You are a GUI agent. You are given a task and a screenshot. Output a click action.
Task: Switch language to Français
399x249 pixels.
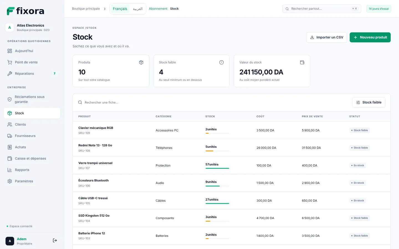tap(120, 9)
